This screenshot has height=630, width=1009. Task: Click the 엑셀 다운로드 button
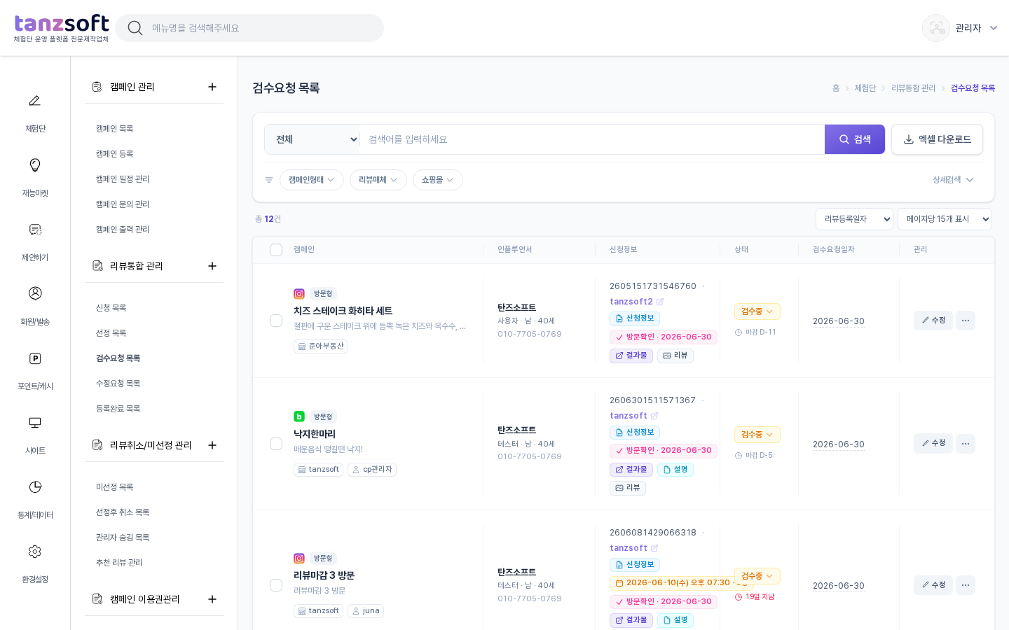click(x=937, y=139)
